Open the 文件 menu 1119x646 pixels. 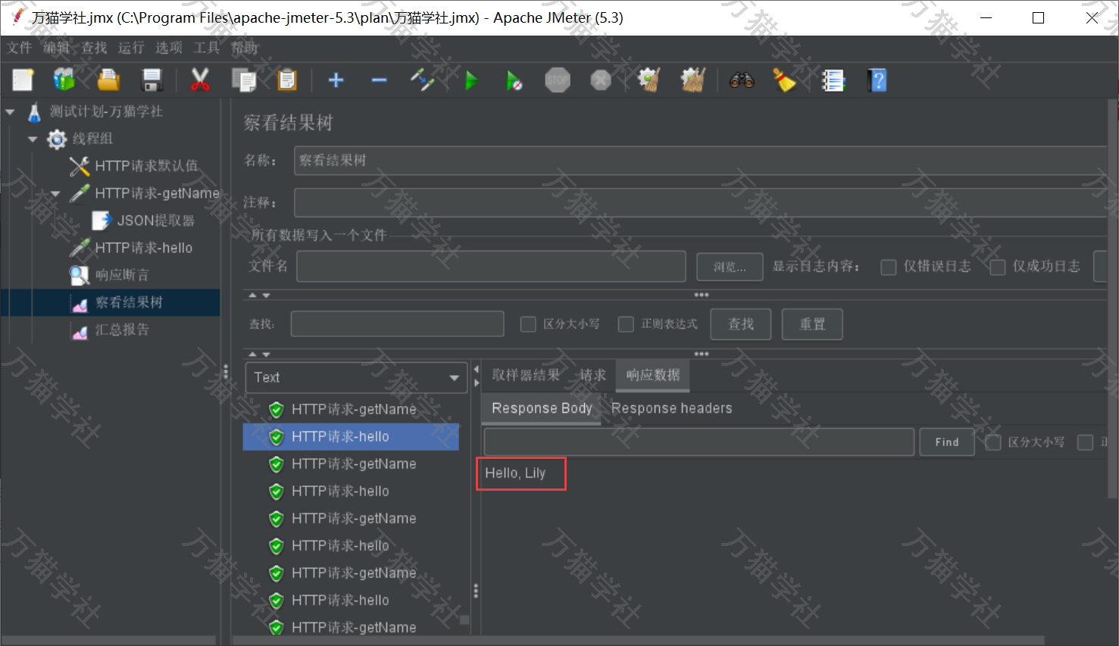[x=20, y=48]
